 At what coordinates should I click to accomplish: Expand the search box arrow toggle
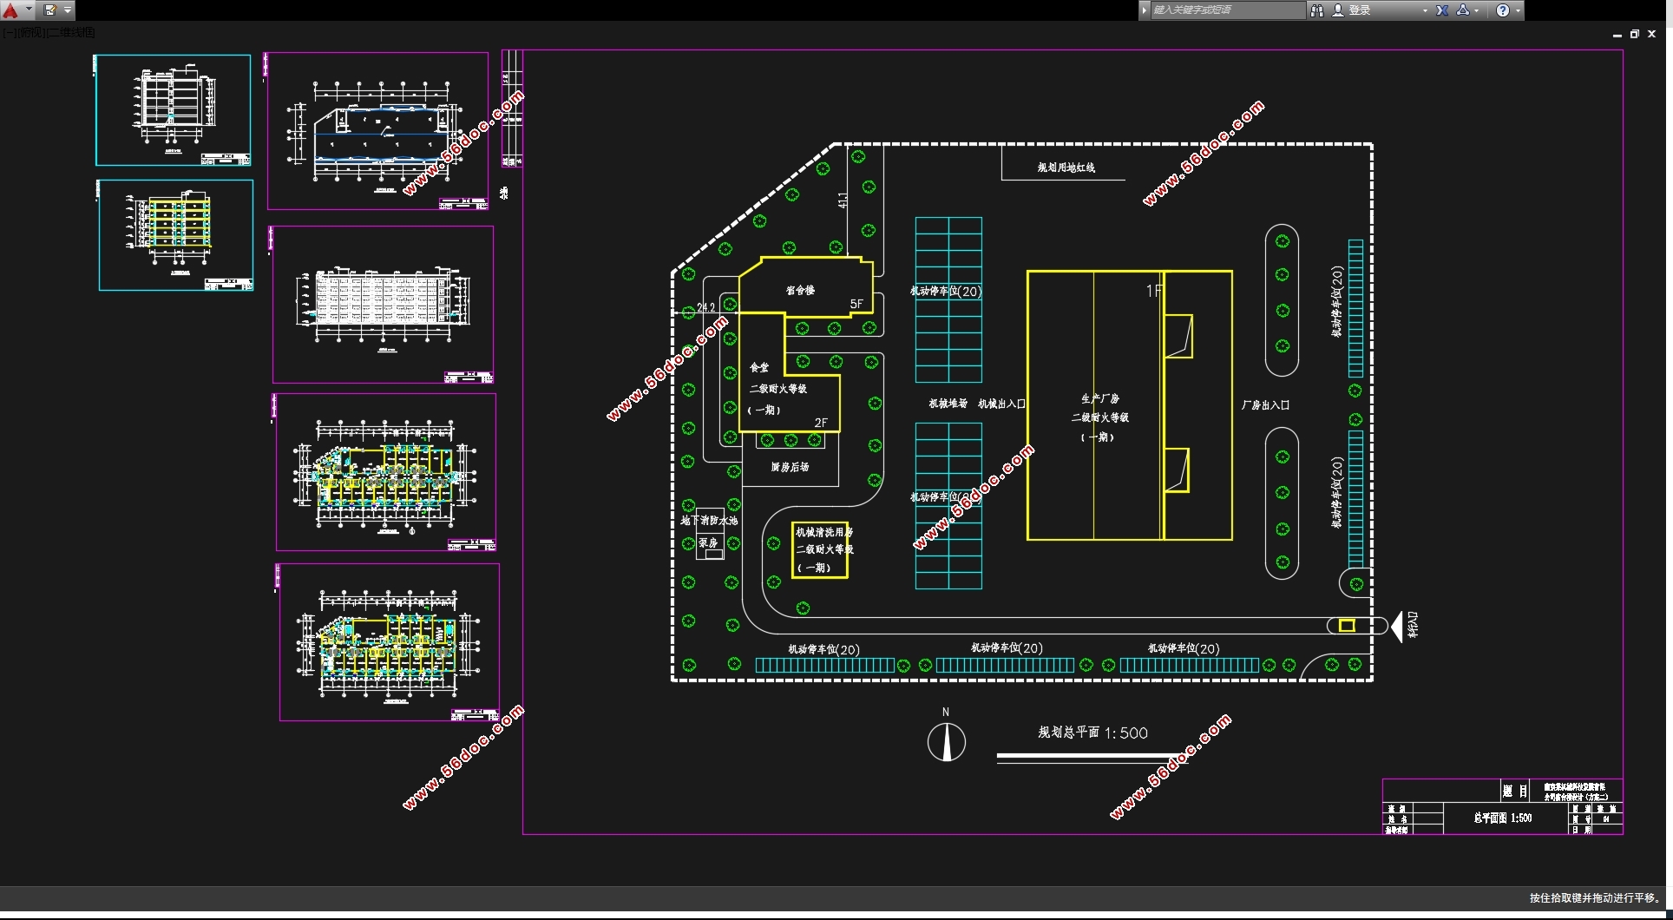(x=1145, y=10)
